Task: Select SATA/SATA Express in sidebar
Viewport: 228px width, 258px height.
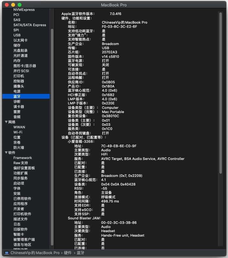Action: tap(30, 25)
